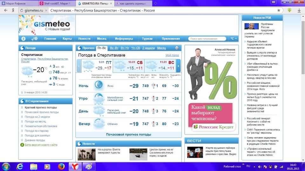Screen dimensions: 305x171
Task: Select the 'Вт–Чт' forecast tab
Action: (x=125, y=48)
